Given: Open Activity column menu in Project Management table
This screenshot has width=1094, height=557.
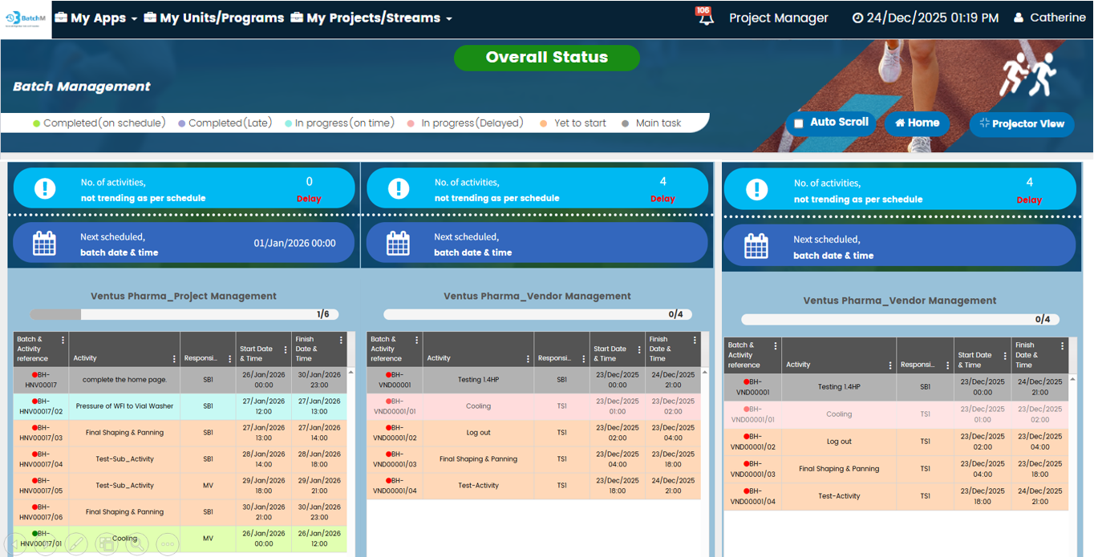Looking at the screenshot, I should [x=174, y=359].
